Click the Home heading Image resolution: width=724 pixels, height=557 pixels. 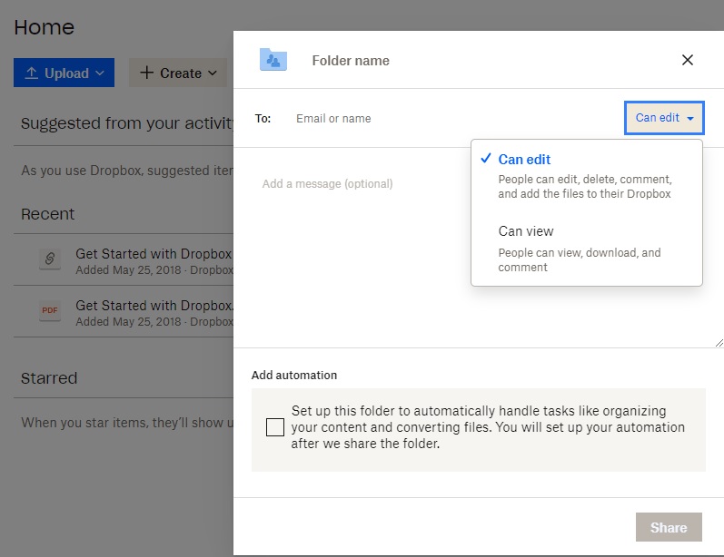tap(44, 27)
